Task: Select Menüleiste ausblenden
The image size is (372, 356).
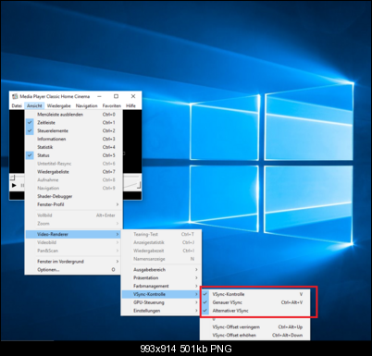Action: [x=74, y=115]
